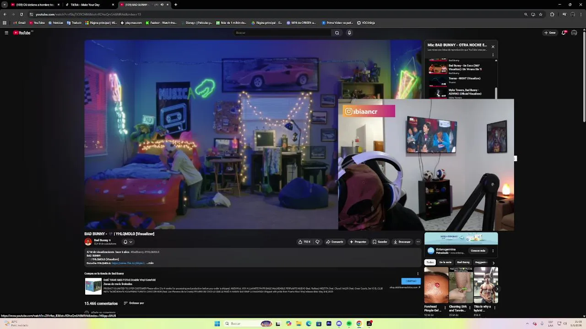Click the address bar URL
This screenshot has width=586, height=329.
point(88,14)
